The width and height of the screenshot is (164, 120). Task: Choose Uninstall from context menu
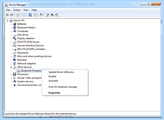tap(65, 81)
